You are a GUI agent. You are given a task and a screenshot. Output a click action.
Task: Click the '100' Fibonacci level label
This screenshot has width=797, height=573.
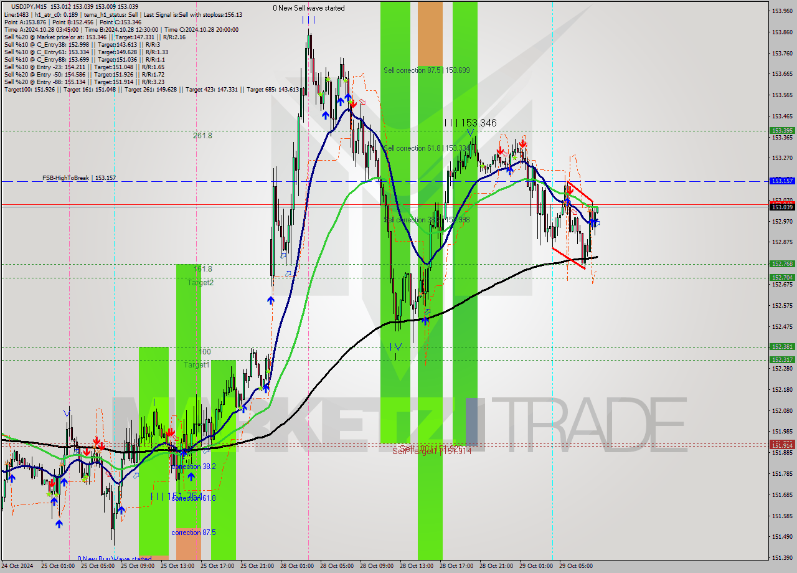coord(204,352)
